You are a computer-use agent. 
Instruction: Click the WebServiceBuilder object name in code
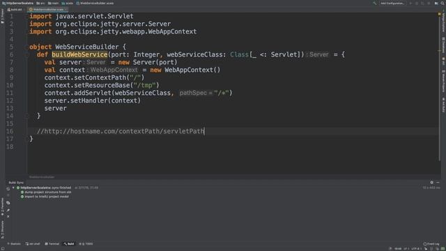86,47
